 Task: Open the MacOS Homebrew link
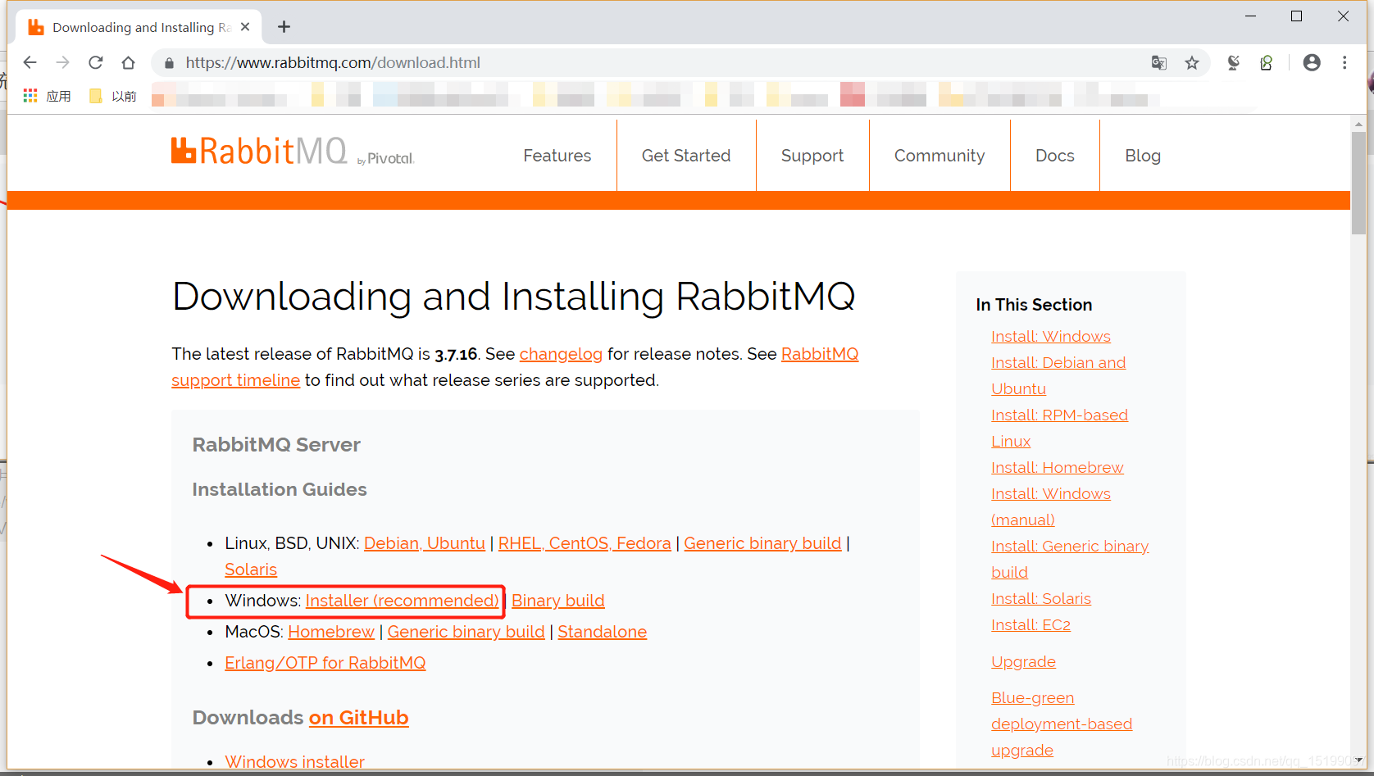click(x=331, y=632)
